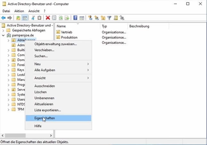Expand the Keys tree node arrow
The height and width of the screenshot is (145, 207).
point(8,70)
